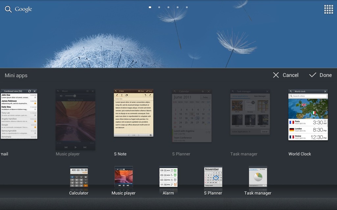Close the World clock preview window

pos(325,91)
